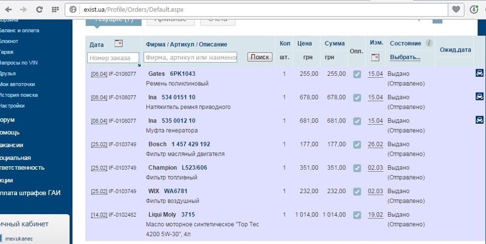The height and width of the screenshot is (244, 486).
Task: Open article link 534 0151 10
Action: tap(179, 97)
